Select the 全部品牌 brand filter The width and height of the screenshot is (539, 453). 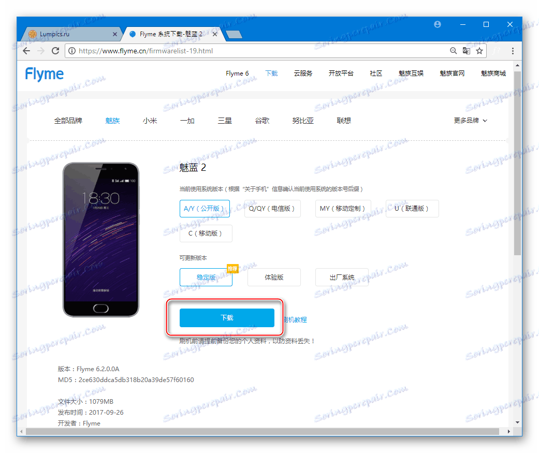point(68,121)
